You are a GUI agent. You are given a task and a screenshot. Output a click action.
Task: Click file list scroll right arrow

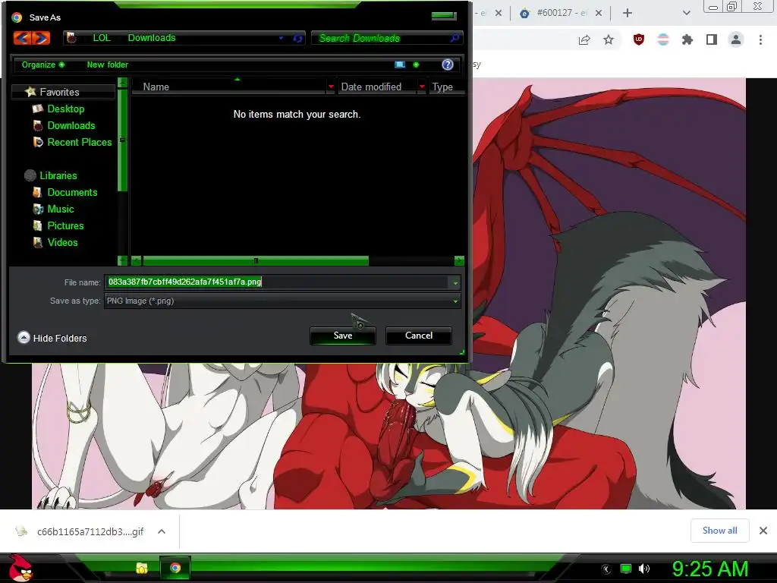point(459,261)
